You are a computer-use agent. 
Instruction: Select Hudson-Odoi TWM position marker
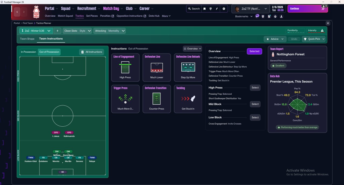(31, 158)
